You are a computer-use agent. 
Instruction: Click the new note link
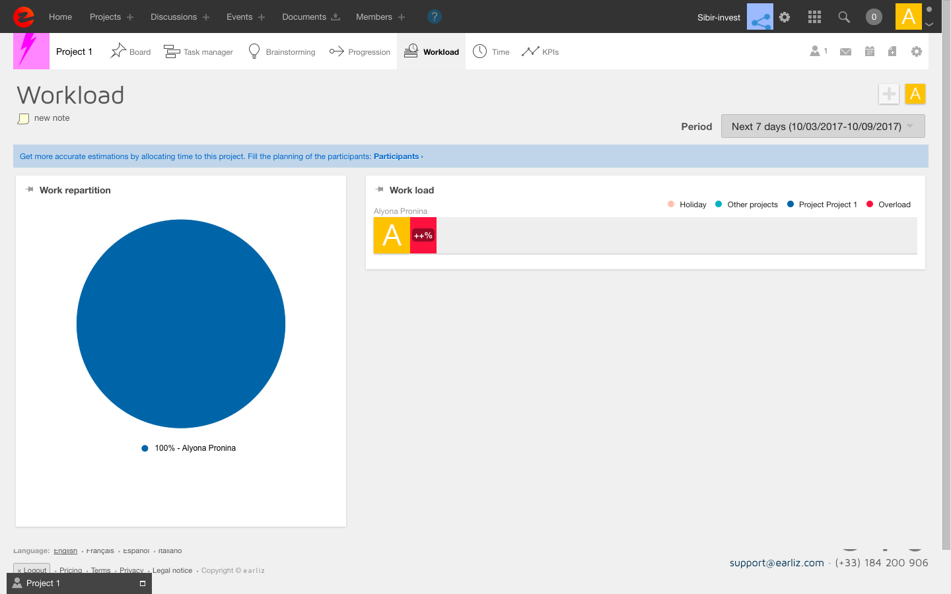[x=52, y=118]
